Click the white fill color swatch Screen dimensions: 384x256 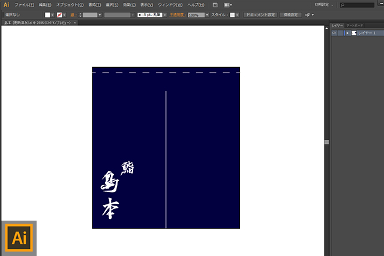pyautogui.click(x=47, y=14)
